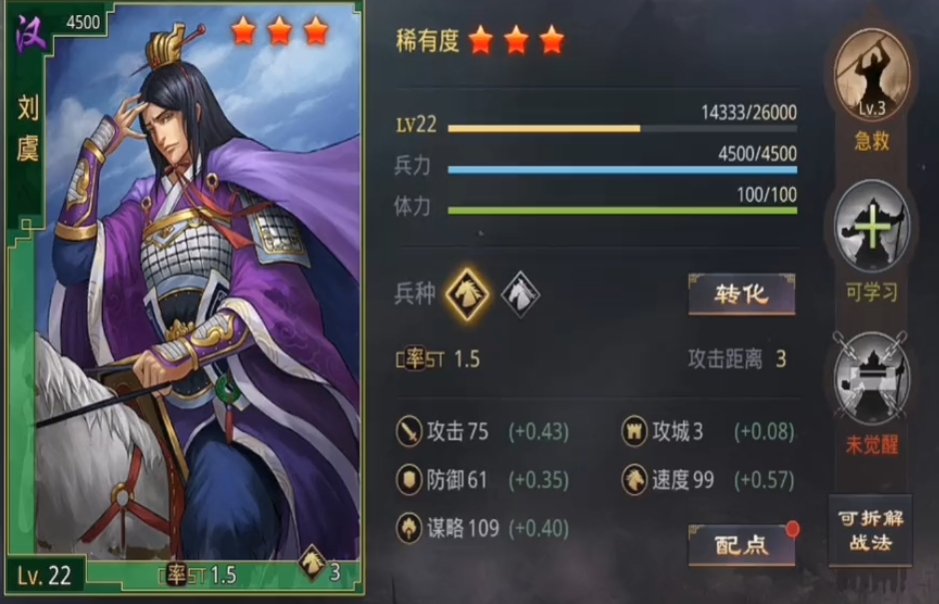Tap the green plus 可学习 skill slot

(x=871, y=227)
